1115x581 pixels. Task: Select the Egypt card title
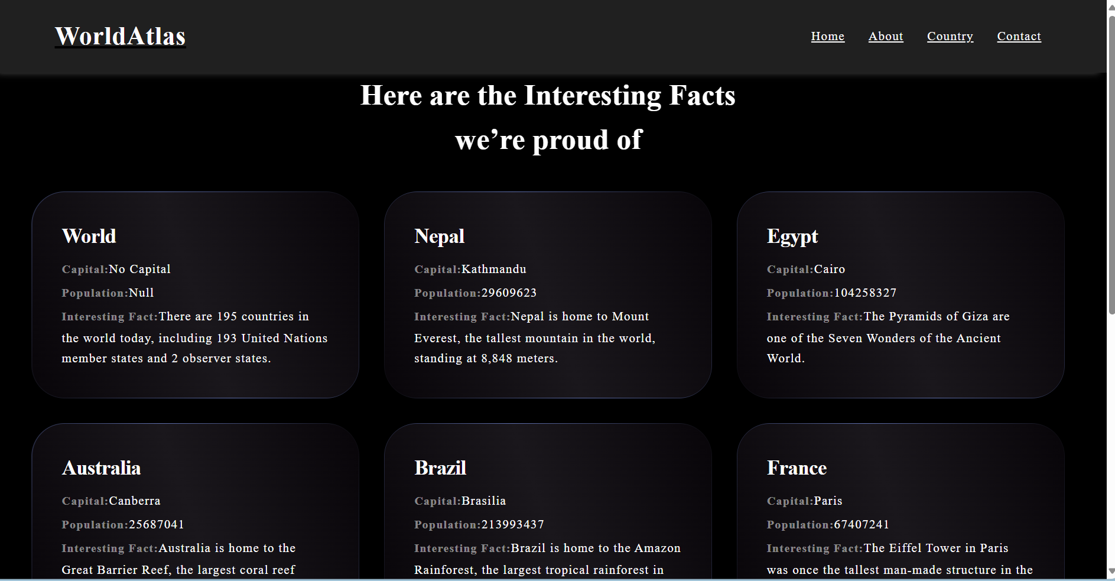click(x=792, y=236)
